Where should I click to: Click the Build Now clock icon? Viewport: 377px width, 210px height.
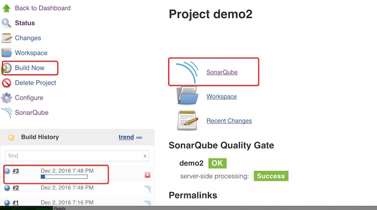coord(7,68)
